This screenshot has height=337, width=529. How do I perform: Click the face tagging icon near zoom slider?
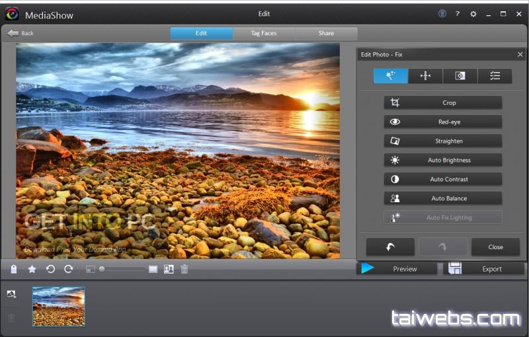pos(169,269)
